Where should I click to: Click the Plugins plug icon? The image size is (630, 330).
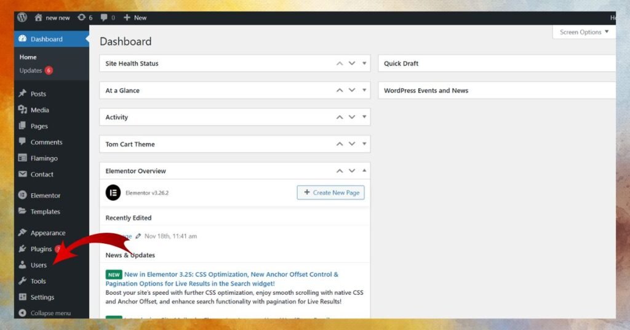coord(23,248)
